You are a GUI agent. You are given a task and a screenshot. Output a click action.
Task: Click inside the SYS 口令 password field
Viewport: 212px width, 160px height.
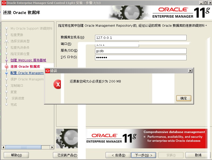pyautogui.click(x=140, y=57)
